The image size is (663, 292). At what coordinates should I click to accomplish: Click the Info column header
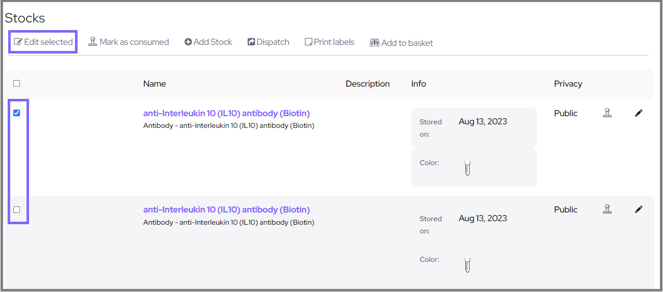[x=418, y=84]
